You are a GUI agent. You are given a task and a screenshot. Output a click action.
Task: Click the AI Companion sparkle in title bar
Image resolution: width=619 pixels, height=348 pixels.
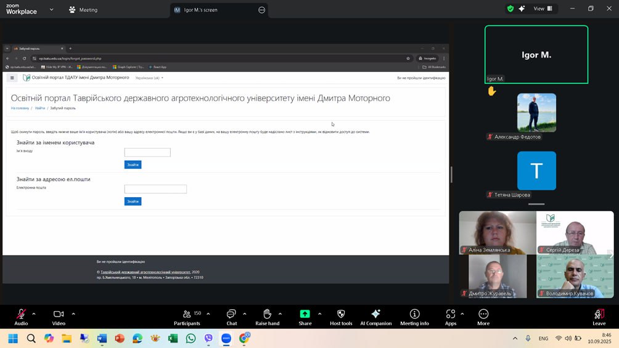pos(522,9)
